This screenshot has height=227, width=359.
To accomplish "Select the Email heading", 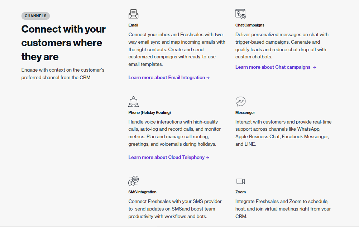I will tap(133, 25).
